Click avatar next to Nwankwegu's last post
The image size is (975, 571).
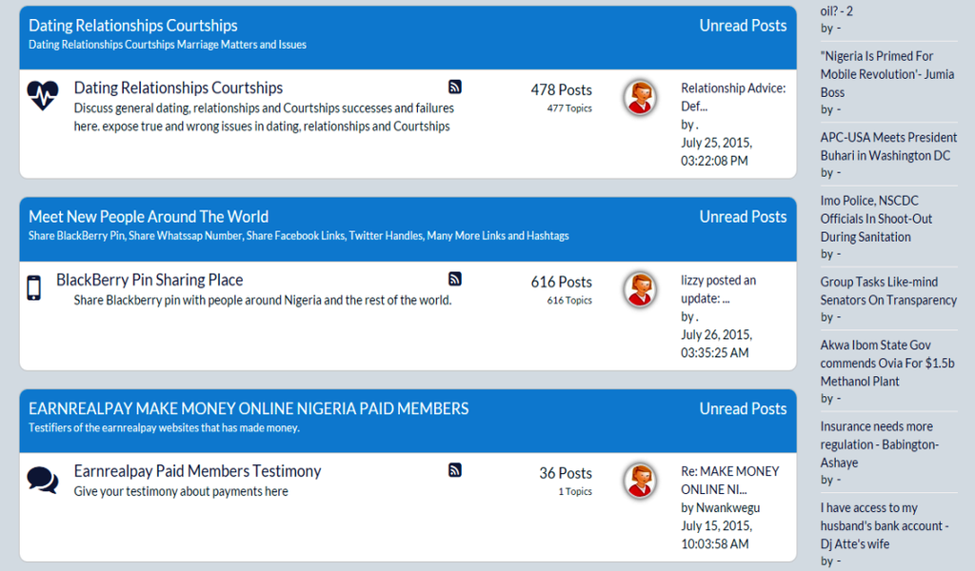[640, 481]
